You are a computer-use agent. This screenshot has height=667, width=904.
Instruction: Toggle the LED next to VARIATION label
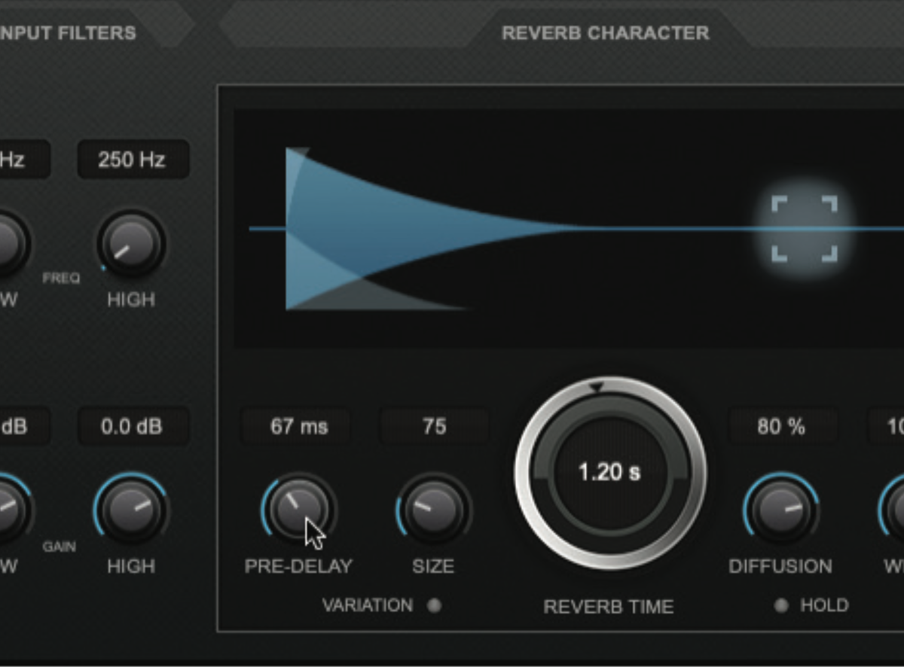coord(434,605)
